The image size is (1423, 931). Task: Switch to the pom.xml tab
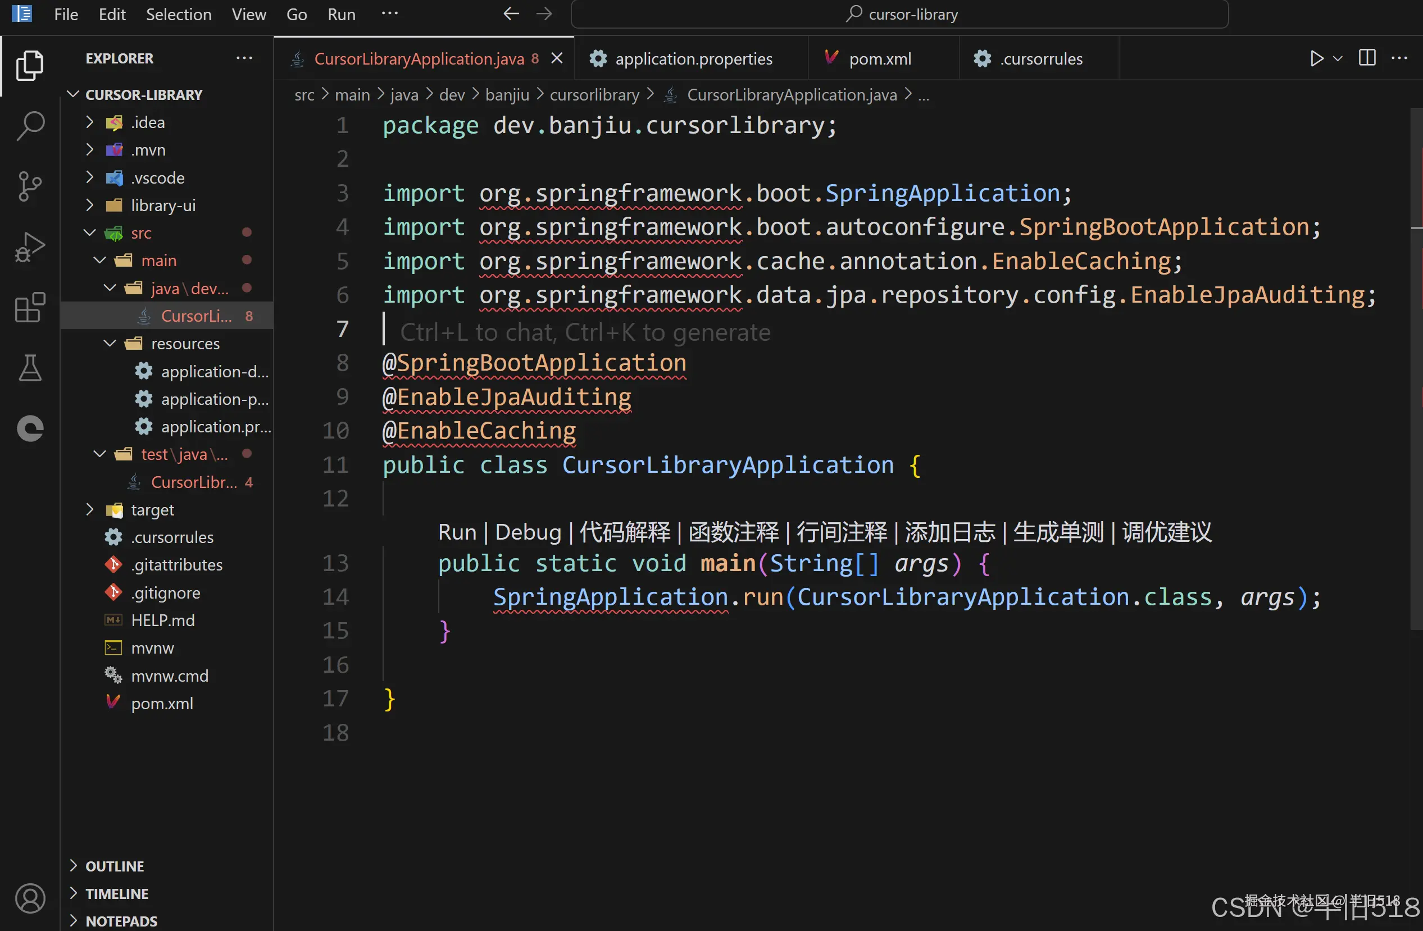pyautogui.click(x=880, y=58)
